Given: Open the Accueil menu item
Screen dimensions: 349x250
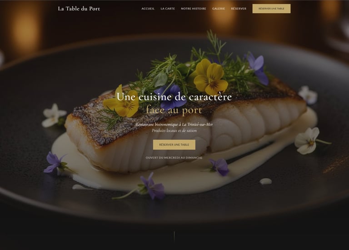Looking at the screenshot, I should coord(148,9).
